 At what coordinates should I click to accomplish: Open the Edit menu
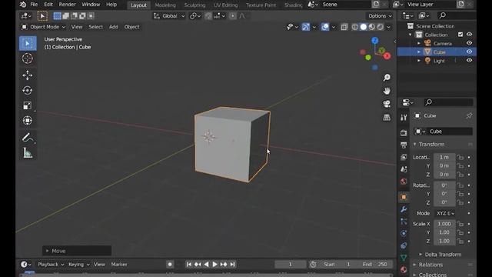[x=48, y=5]
